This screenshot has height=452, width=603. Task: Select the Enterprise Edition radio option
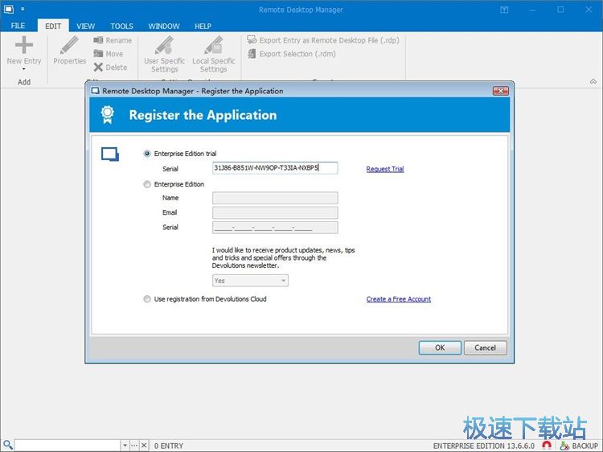[x=147, y=184]
